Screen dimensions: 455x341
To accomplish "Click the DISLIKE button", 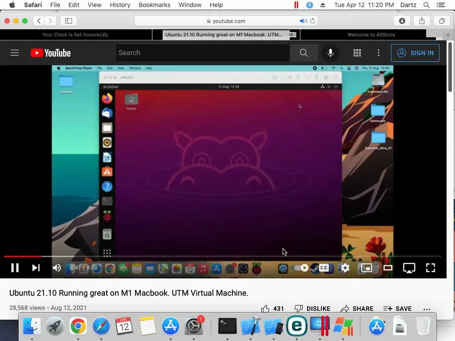I will click(312, 309).
